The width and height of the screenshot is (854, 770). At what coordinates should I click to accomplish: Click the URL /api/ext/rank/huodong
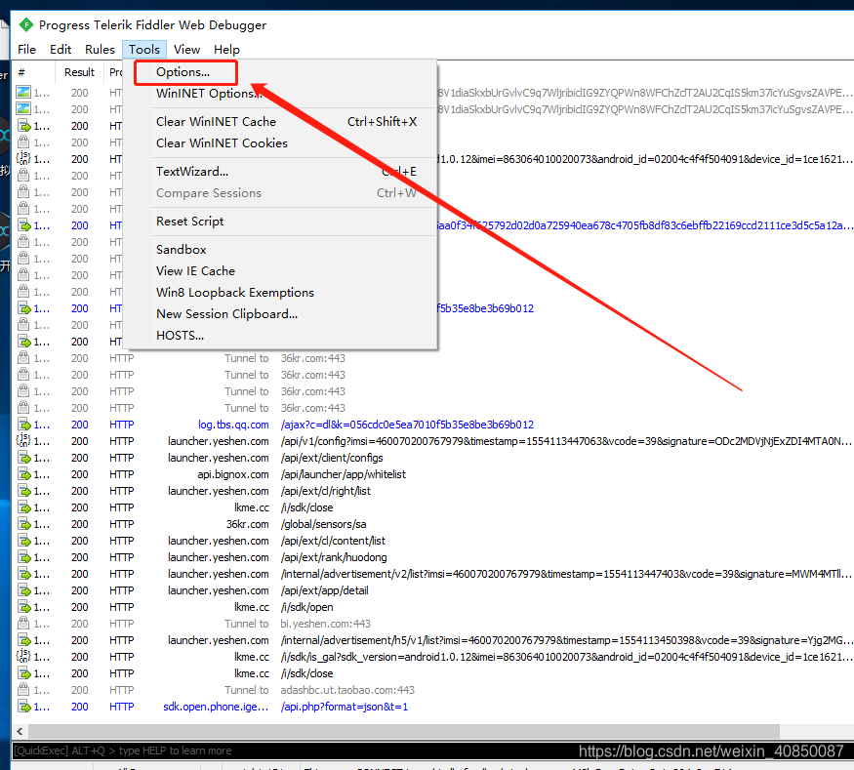[334, 557]
